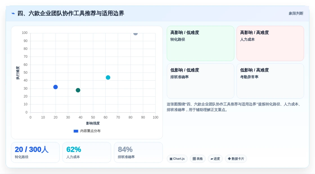Open the 低影响 / 低难度 quadrant card
The width and height of the screenshot is (315, 174).
201,81
